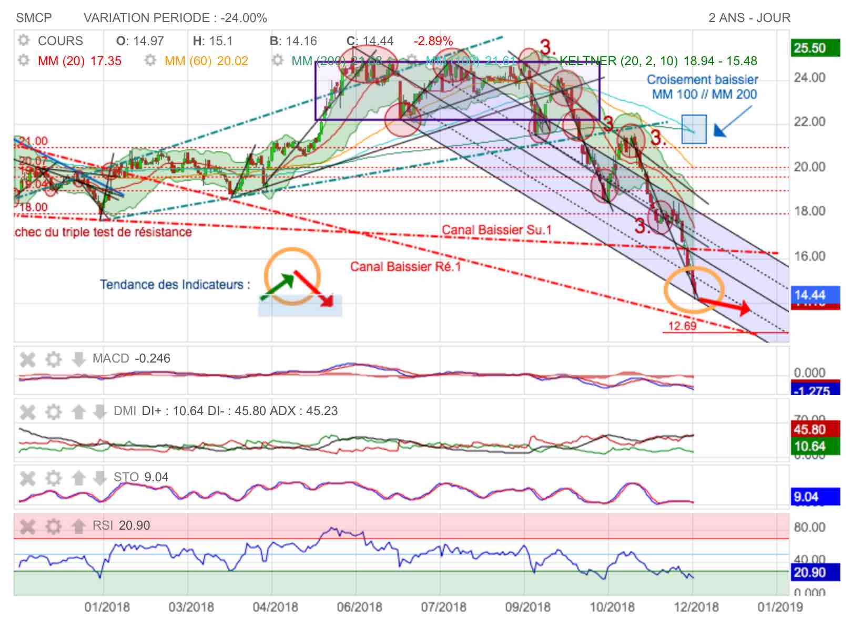Click the MACD -0.246 label
Viewport: 853px width, 620px height.
tap(131, 358)
